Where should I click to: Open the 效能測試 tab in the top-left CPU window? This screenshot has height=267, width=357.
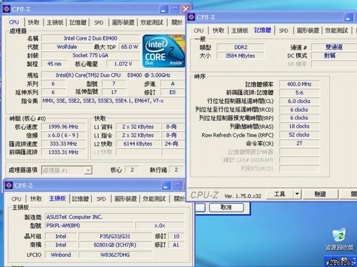coord(152,22)
